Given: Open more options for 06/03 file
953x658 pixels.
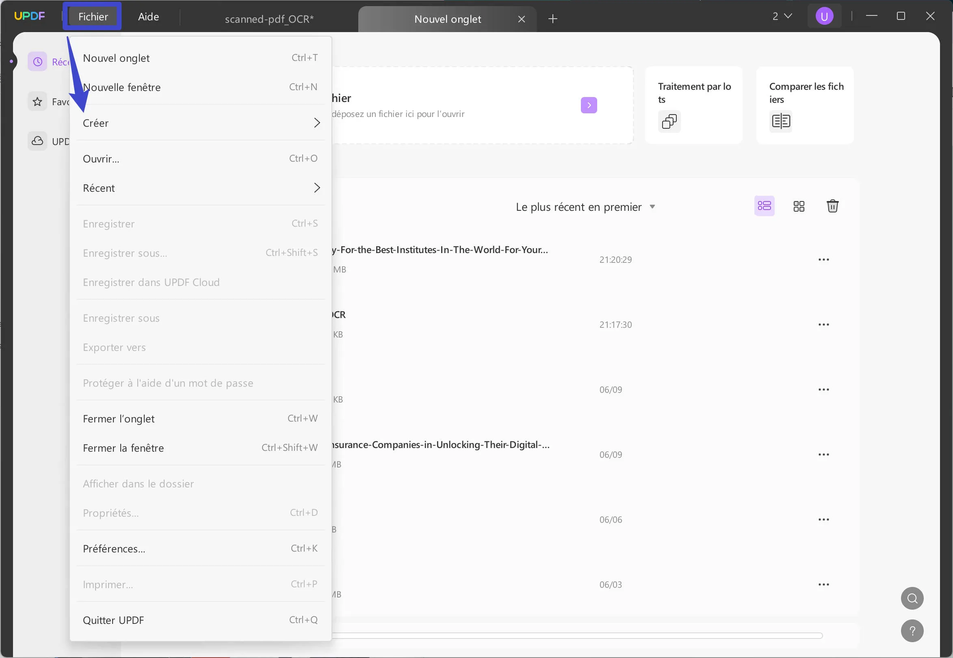Looking at the screenshot, I should 823,584.
